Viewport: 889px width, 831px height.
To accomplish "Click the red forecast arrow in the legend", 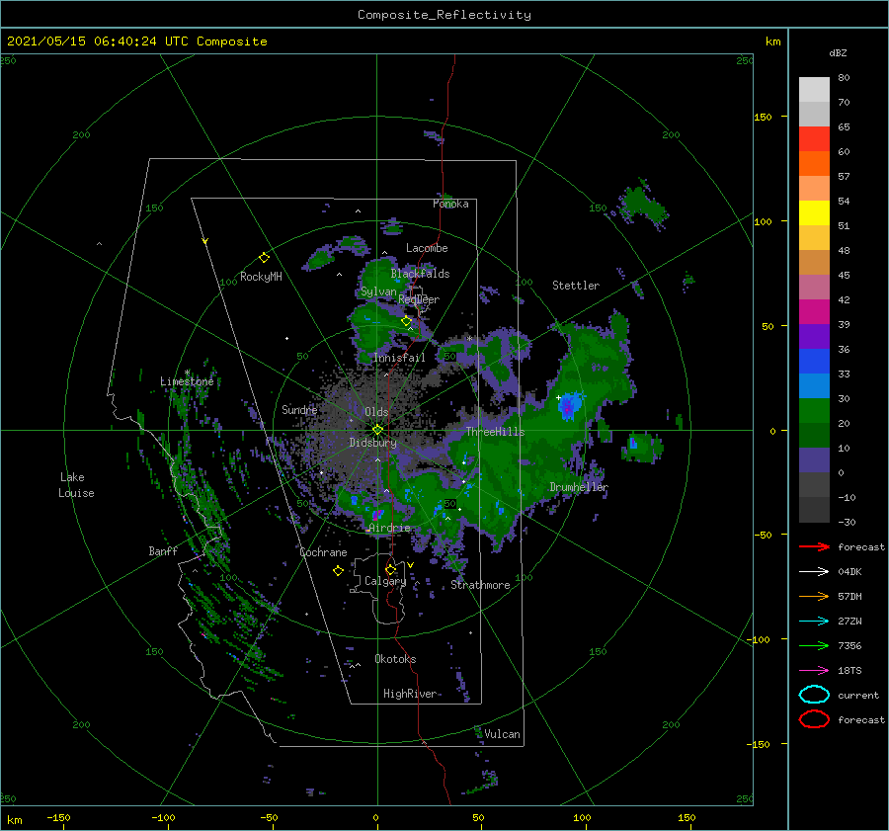I will coord(814,546).
